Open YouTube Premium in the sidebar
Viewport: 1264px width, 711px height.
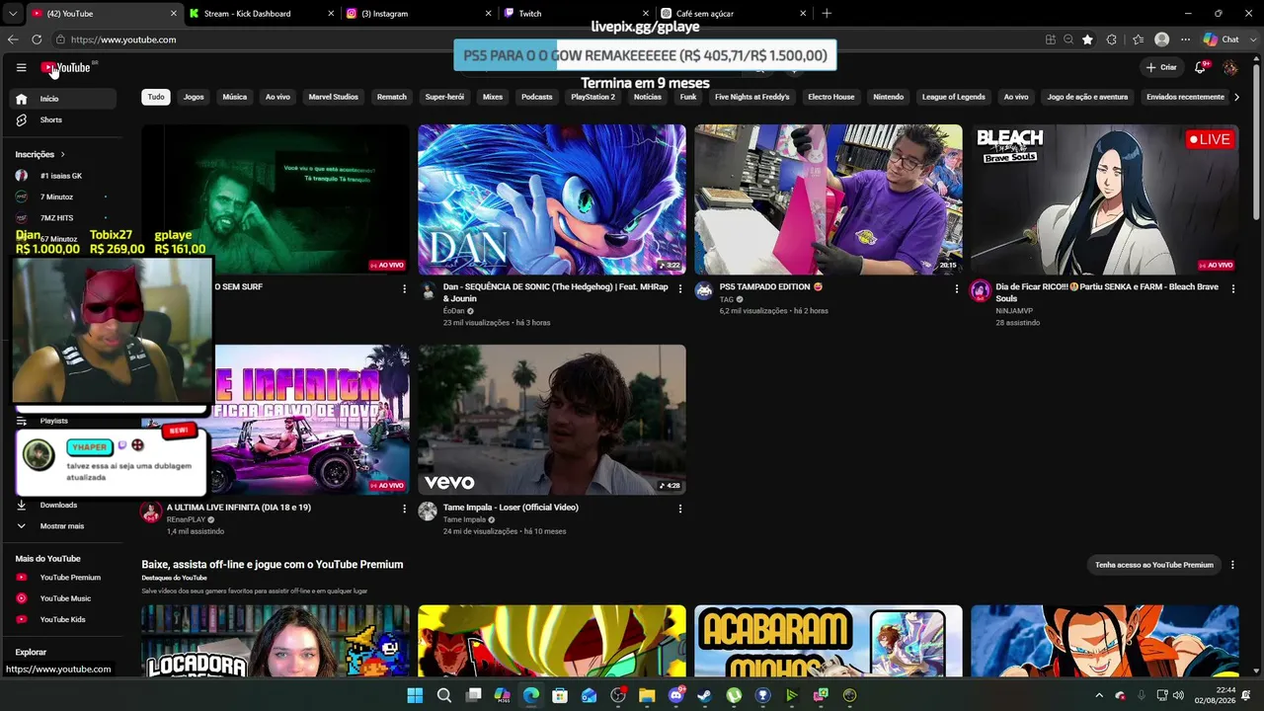point(63,578)
